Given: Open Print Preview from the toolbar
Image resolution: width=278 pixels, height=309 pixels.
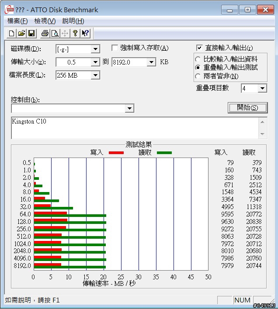Looking at the screenshot, I should click(55, 33).
